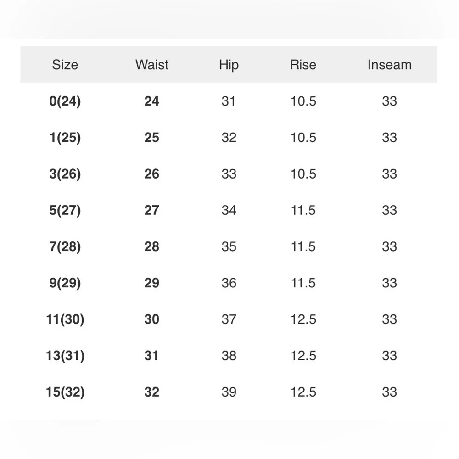Select the 7(28) size row label

65,246
